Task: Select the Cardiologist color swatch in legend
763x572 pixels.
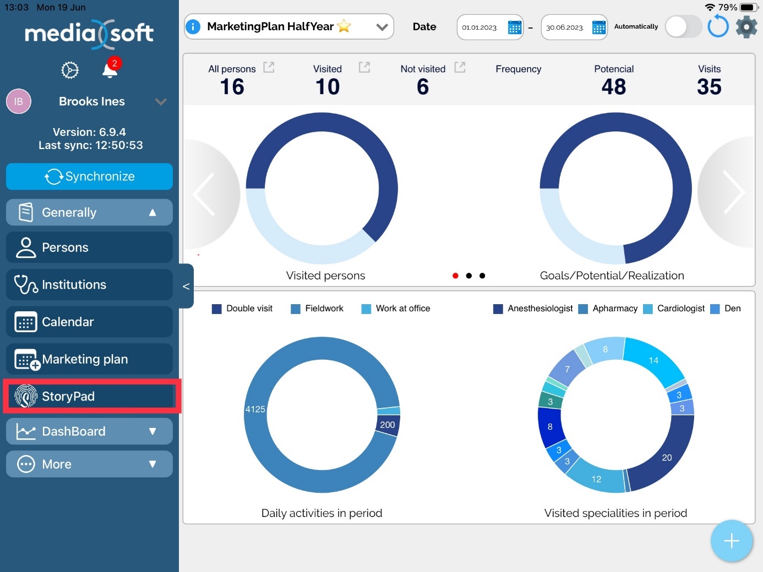Action: click(648, 309)
